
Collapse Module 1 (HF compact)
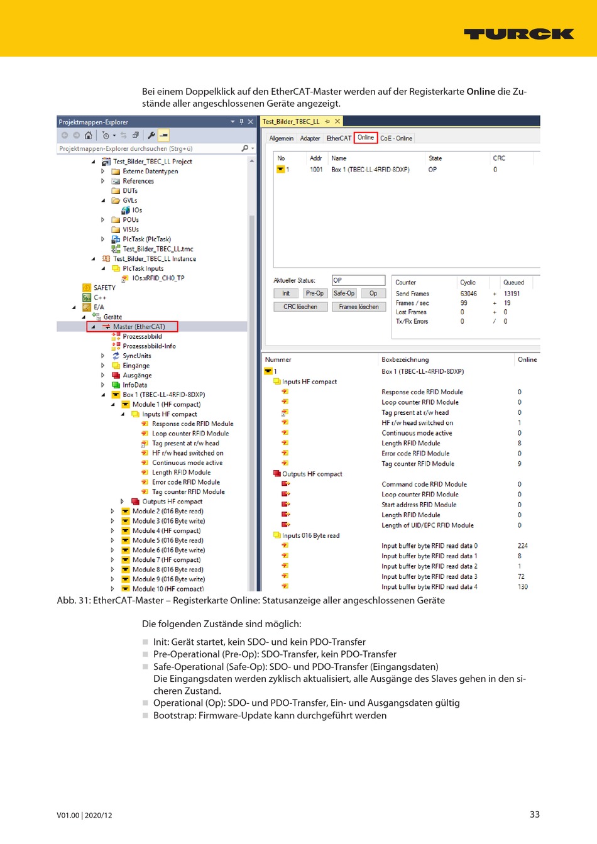(x=112, y=404)
